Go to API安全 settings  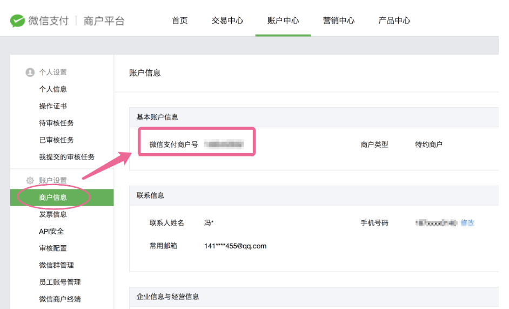click(51, 231)
